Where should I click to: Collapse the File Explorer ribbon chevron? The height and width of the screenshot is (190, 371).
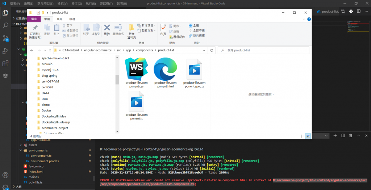pyautogui.click(x=304, y=19)
